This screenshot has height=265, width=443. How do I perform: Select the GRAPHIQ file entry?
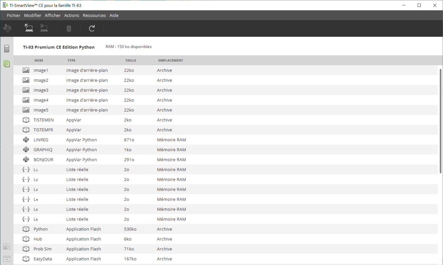point(43,150)
